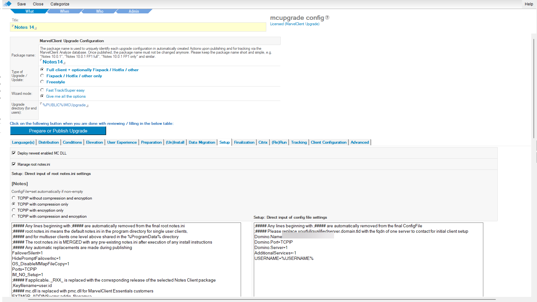Click the Ports=TCPIP line in root notes.ini
The image size is (537, 302).
tap(24, 269)
